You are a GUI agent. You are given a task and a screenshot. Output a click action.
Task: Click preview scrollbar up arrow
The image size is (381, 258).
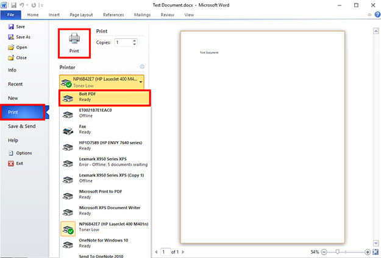tap(376, 31)
